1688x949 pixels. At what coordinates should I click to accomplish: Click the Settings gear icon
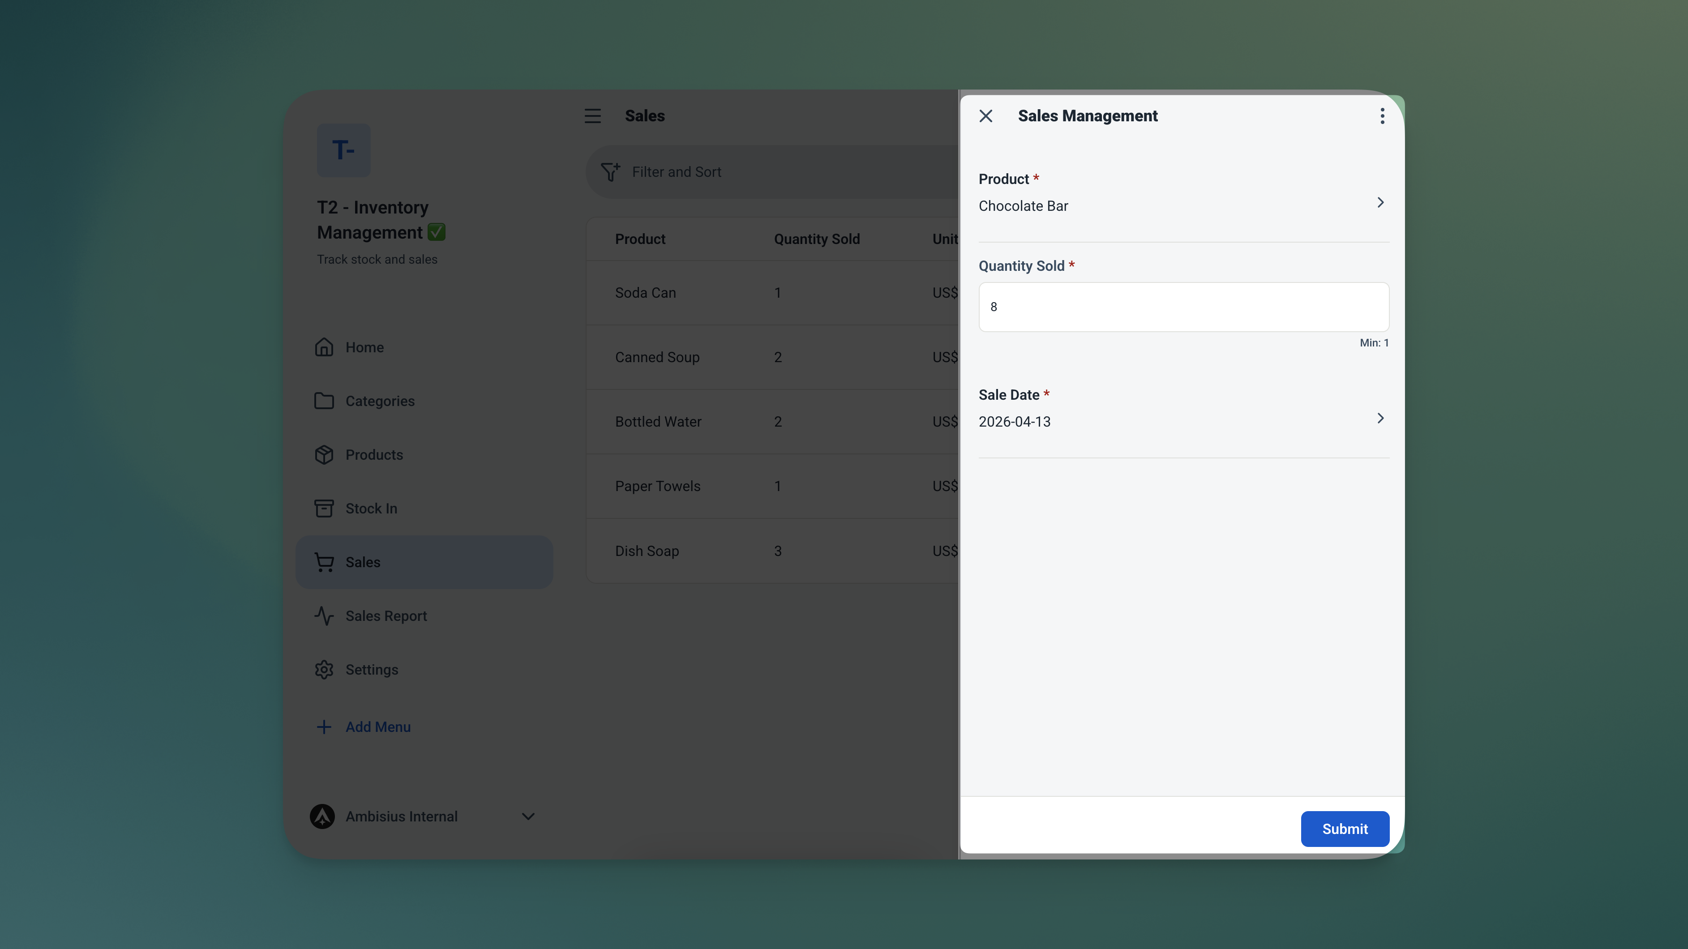tap(324, 669)
